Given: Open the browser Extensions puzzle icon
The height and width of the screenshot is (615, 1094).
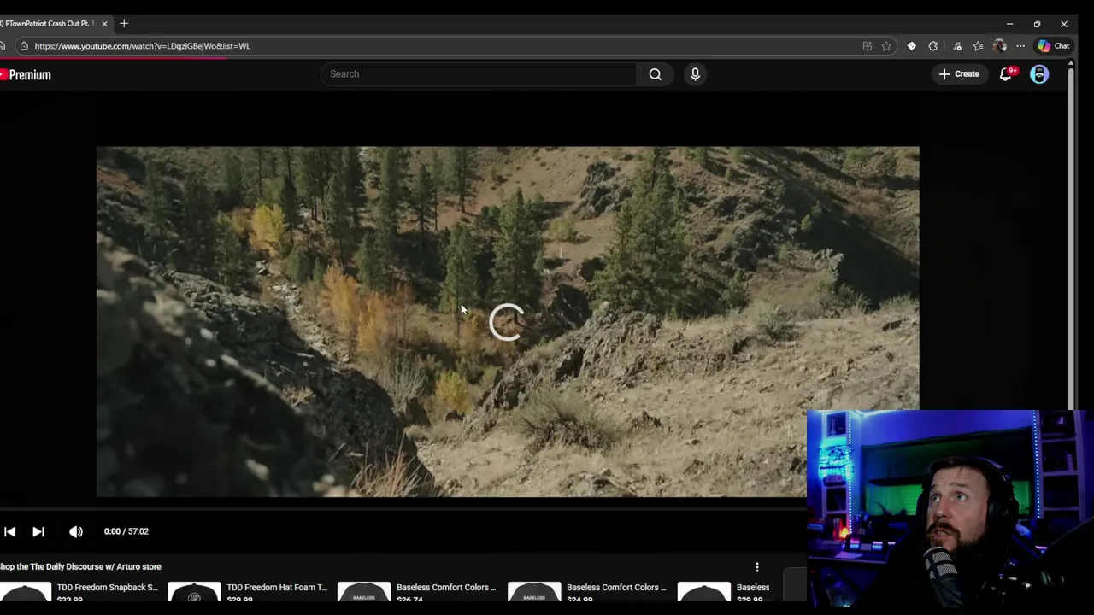Looking at the screenshot, I should coord(933,46).
